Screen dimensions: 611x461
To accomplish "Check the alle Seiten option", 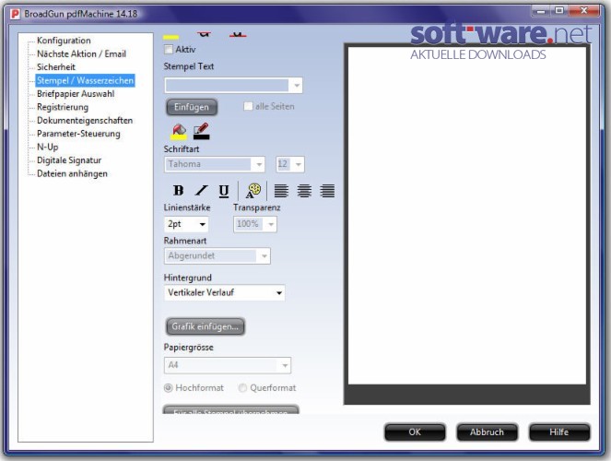I will [248, 106].
